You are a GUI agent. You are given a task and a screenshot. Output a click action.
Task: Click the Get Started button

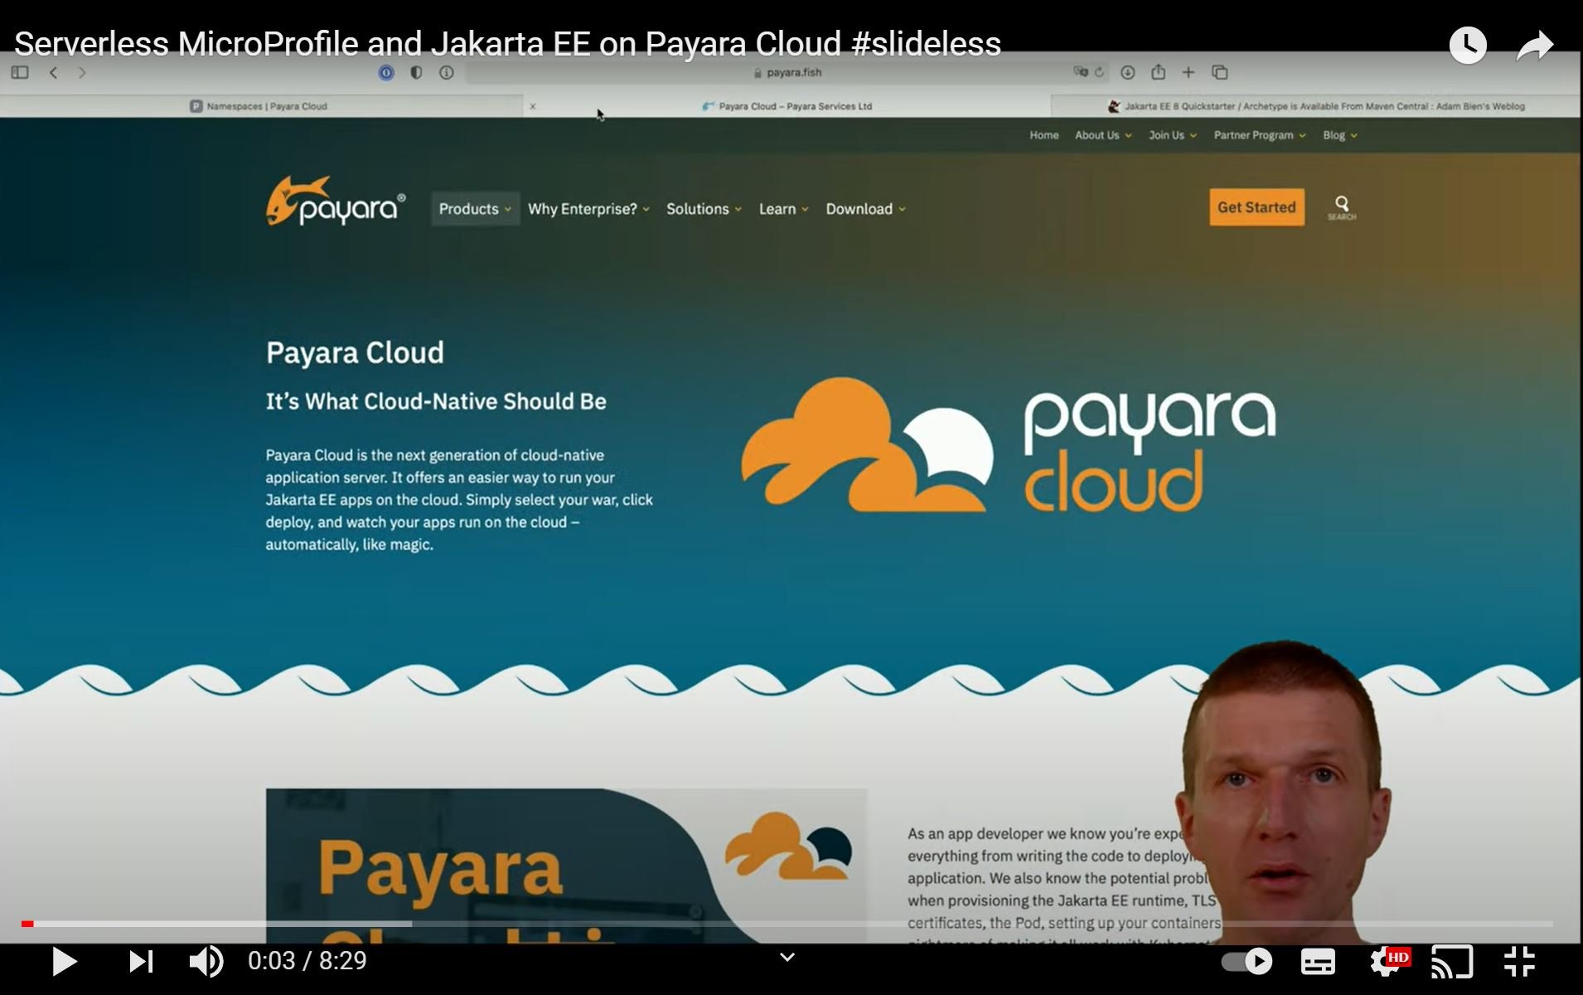click(x=1256, y=207)
